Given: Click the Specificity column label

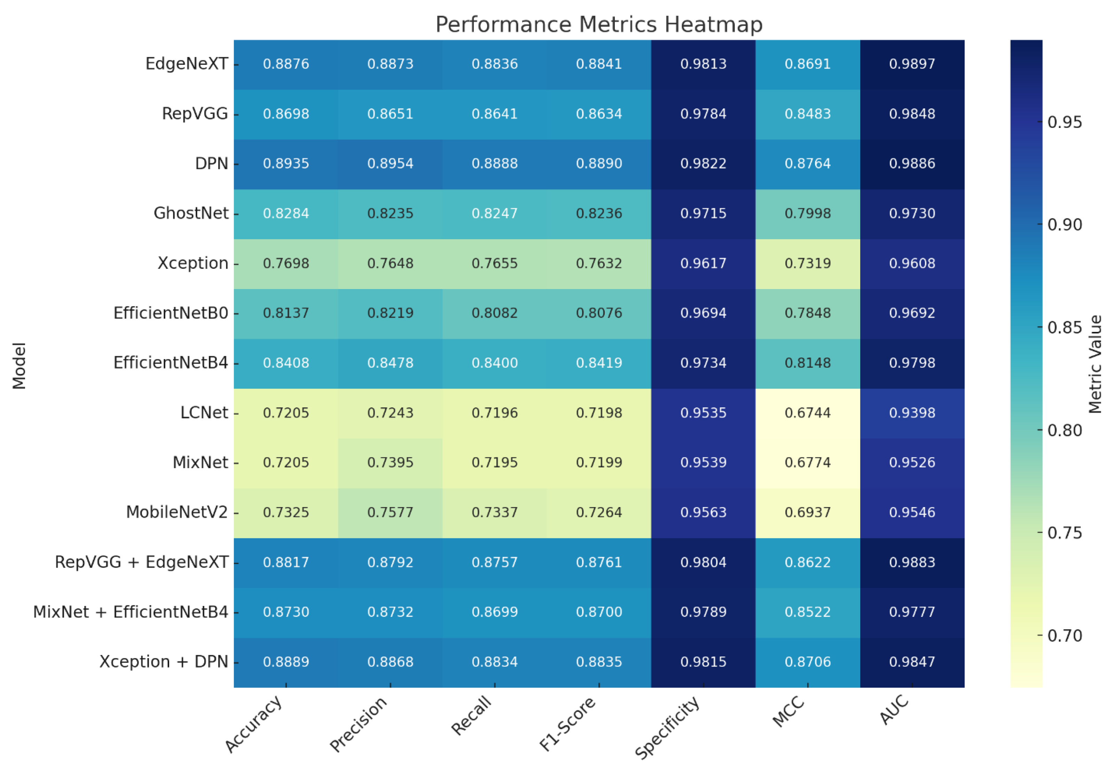Looking at the screenshot, I should tap(667, 726).
